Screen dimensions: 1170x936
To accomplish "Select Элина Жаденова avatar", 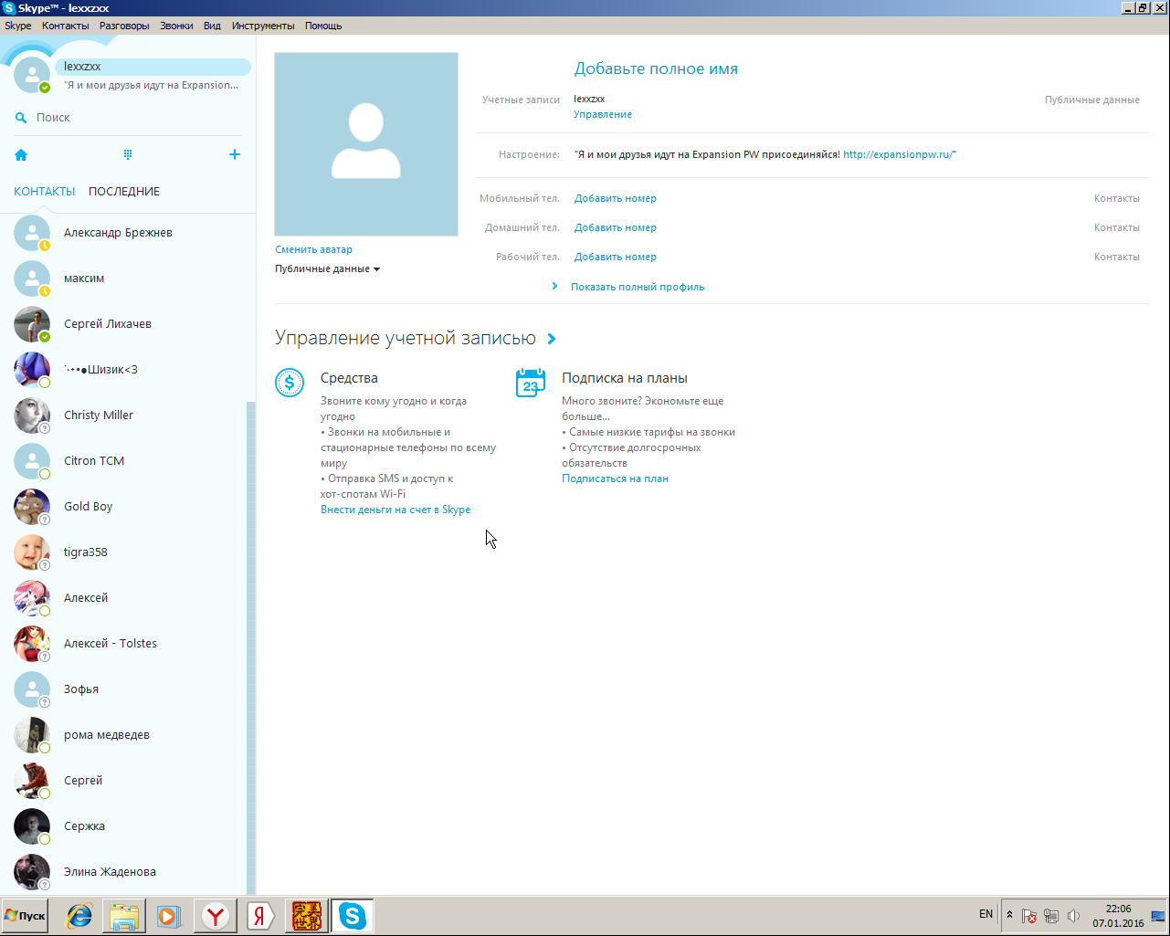I will tap(32, 872).
